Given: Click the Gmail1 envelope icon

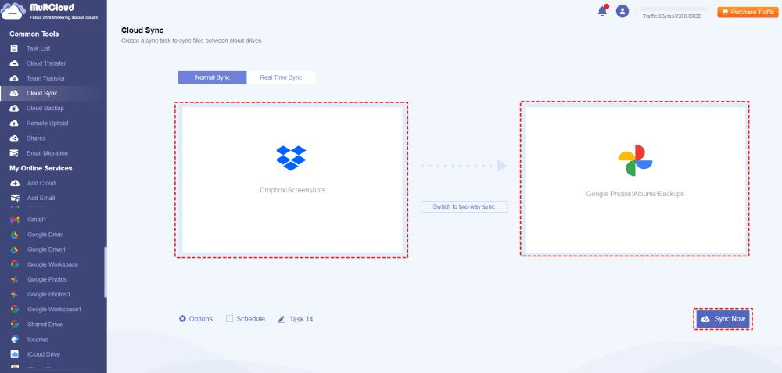Looking at the screenshot, I should (x=15, y=220).
